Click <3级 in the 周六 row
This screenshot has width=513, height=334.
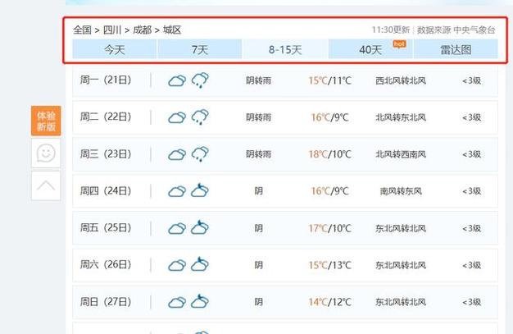click(471, 265)
